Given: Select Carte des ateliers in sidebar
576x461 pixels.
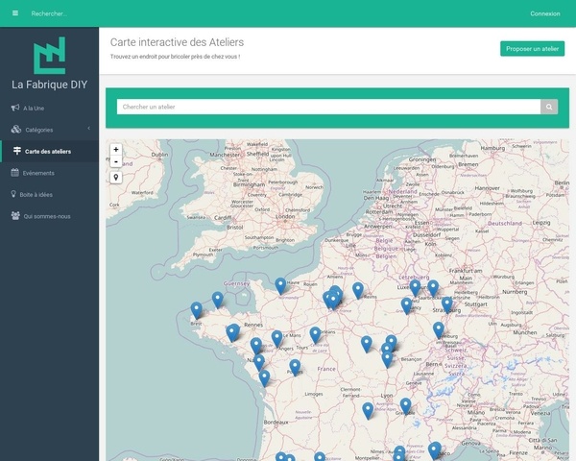Looking at the screenshot, I should [x=48, y=151].
